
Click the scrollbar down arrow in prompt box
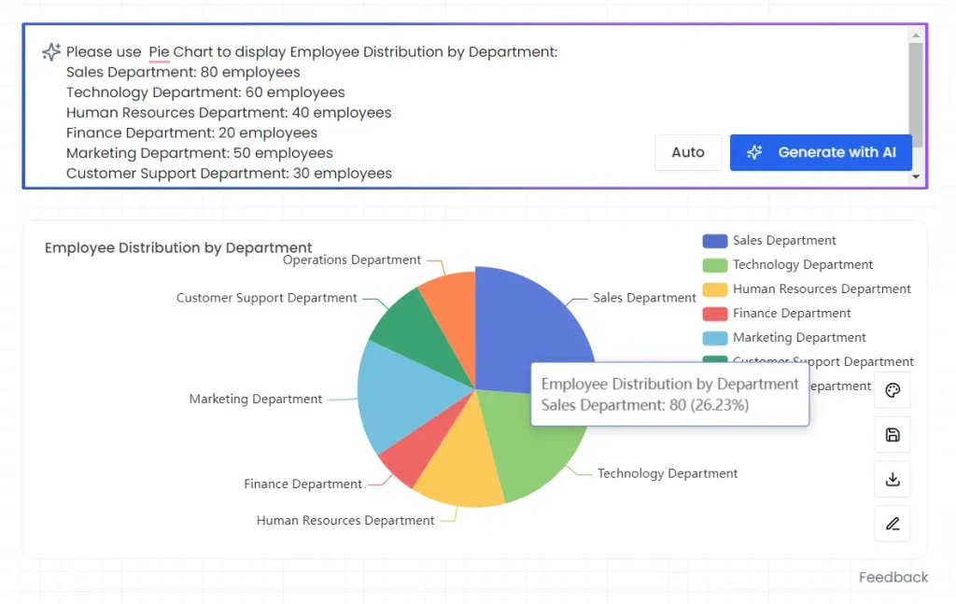click(x=916, y=177)
